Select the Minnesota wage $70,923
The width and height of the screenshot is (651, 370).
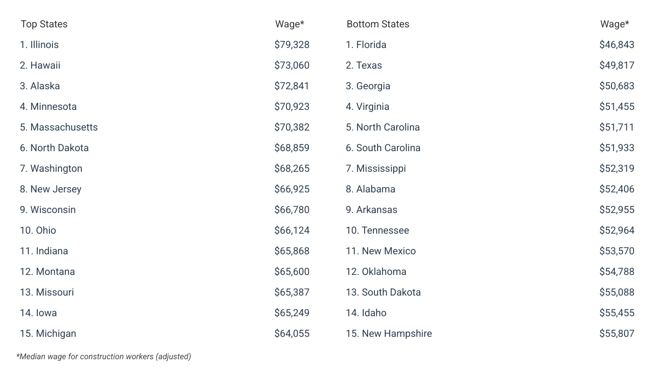[292, 107]
